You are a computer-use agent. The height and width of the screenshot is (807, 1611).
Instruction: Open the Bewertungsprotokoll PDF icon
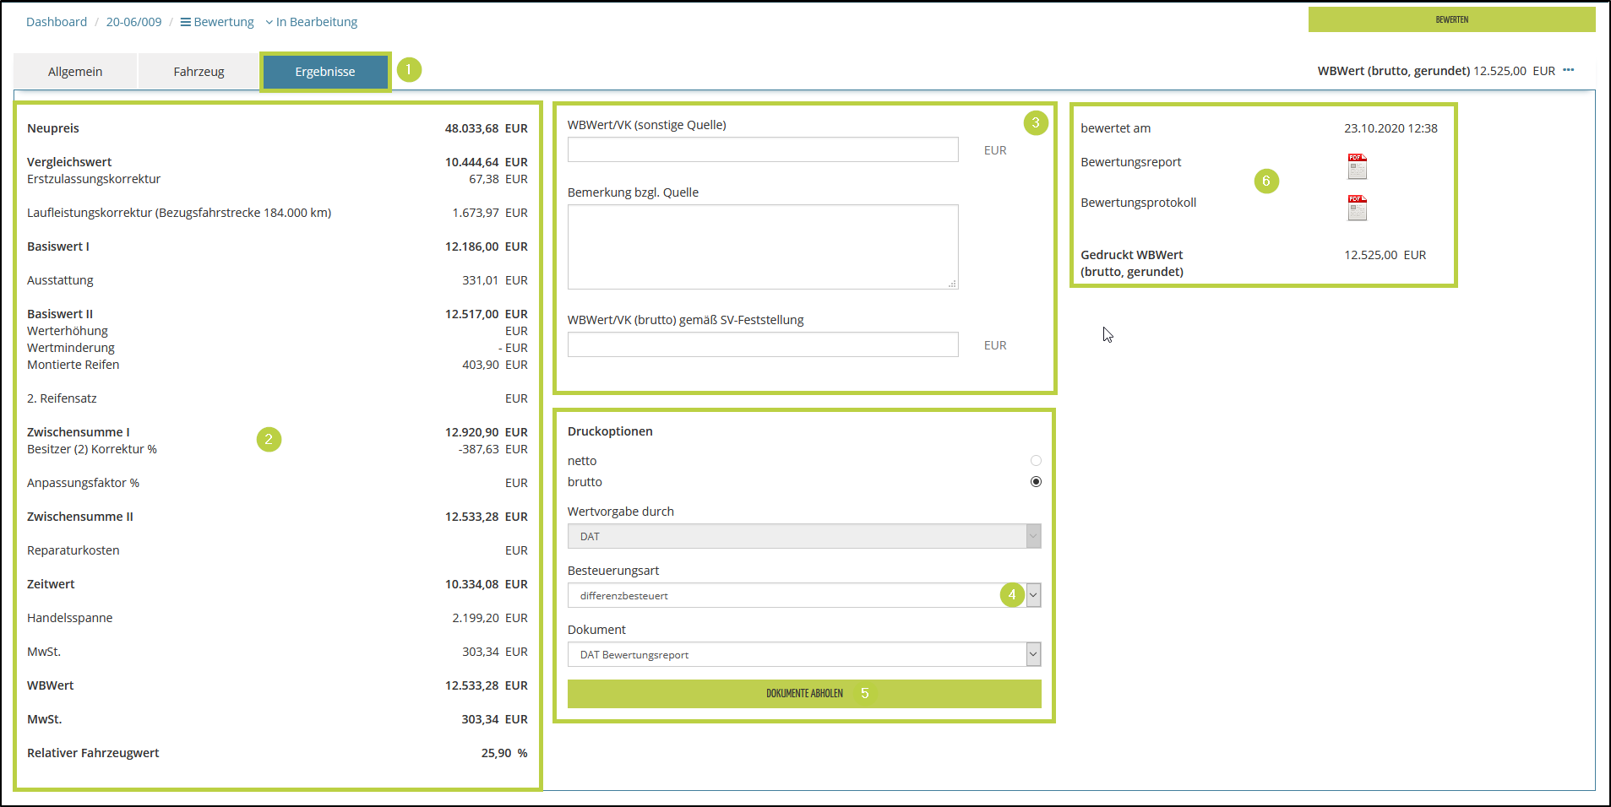point(1357,208)
